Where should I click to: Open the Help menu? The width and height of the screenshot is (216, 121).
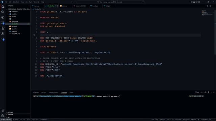[x=42, y=2]
